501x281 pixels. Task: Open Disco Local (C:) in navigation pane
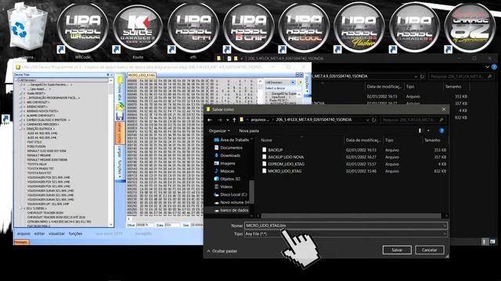(233, 194)
